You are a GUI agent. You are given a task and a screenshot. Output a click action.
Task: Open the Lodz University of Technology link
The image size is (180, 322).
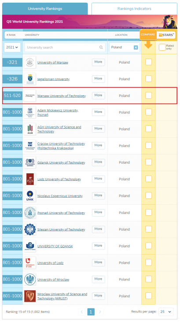[x=59, y=179]
